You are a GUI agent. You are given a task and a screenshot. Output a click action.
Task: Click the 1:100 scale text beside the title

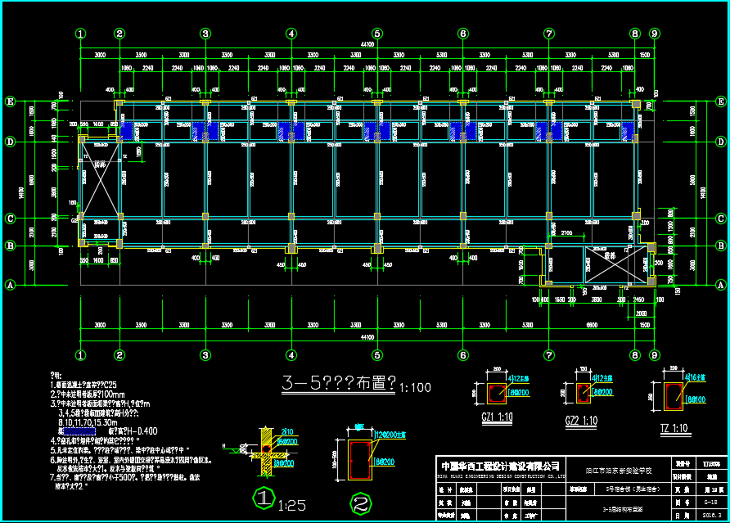pyautogui.click(x=417, y=387)
